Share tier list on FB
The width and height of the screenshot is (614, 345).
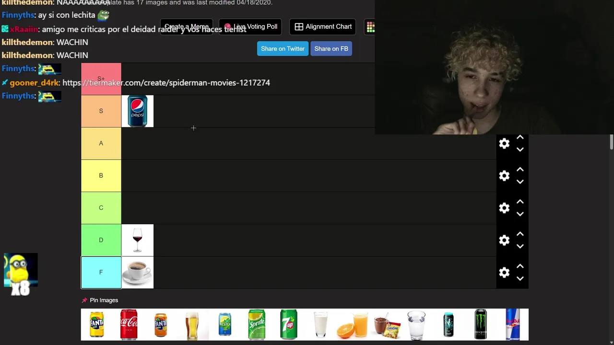pos(331,49)
